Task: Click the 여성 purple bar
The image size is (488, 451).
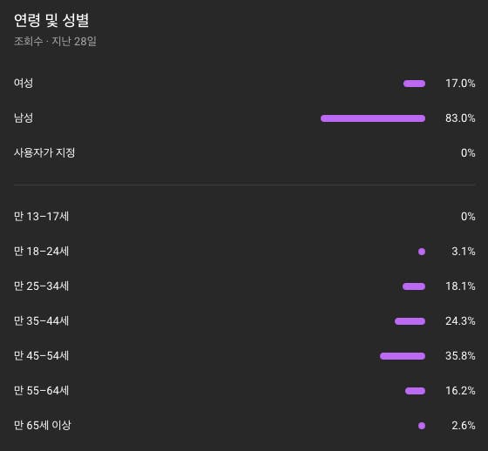Action: click(x=414, y=84)
